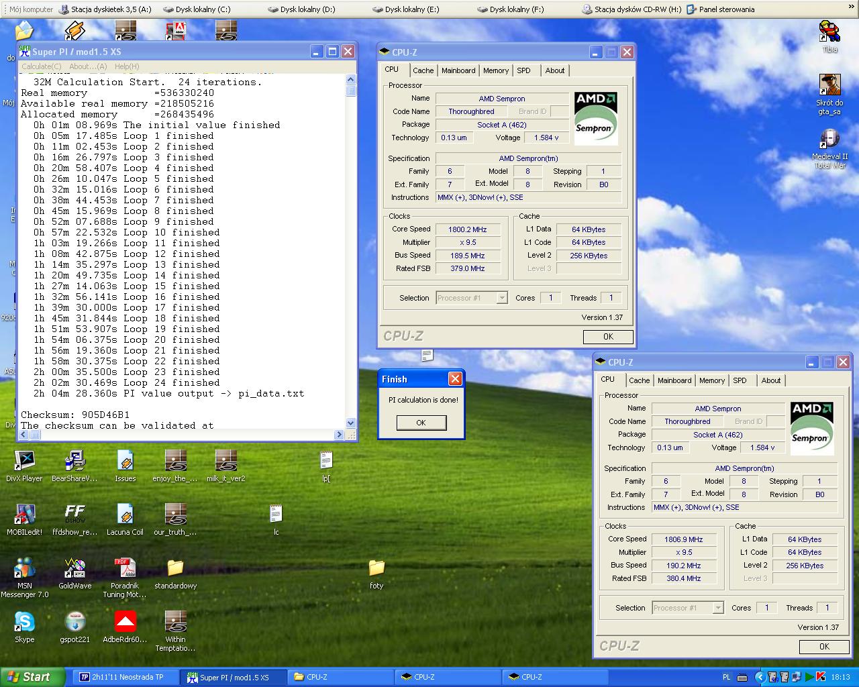
Task: Switch to the Neostrada TP taskbar button
Action: coord(125,677)
